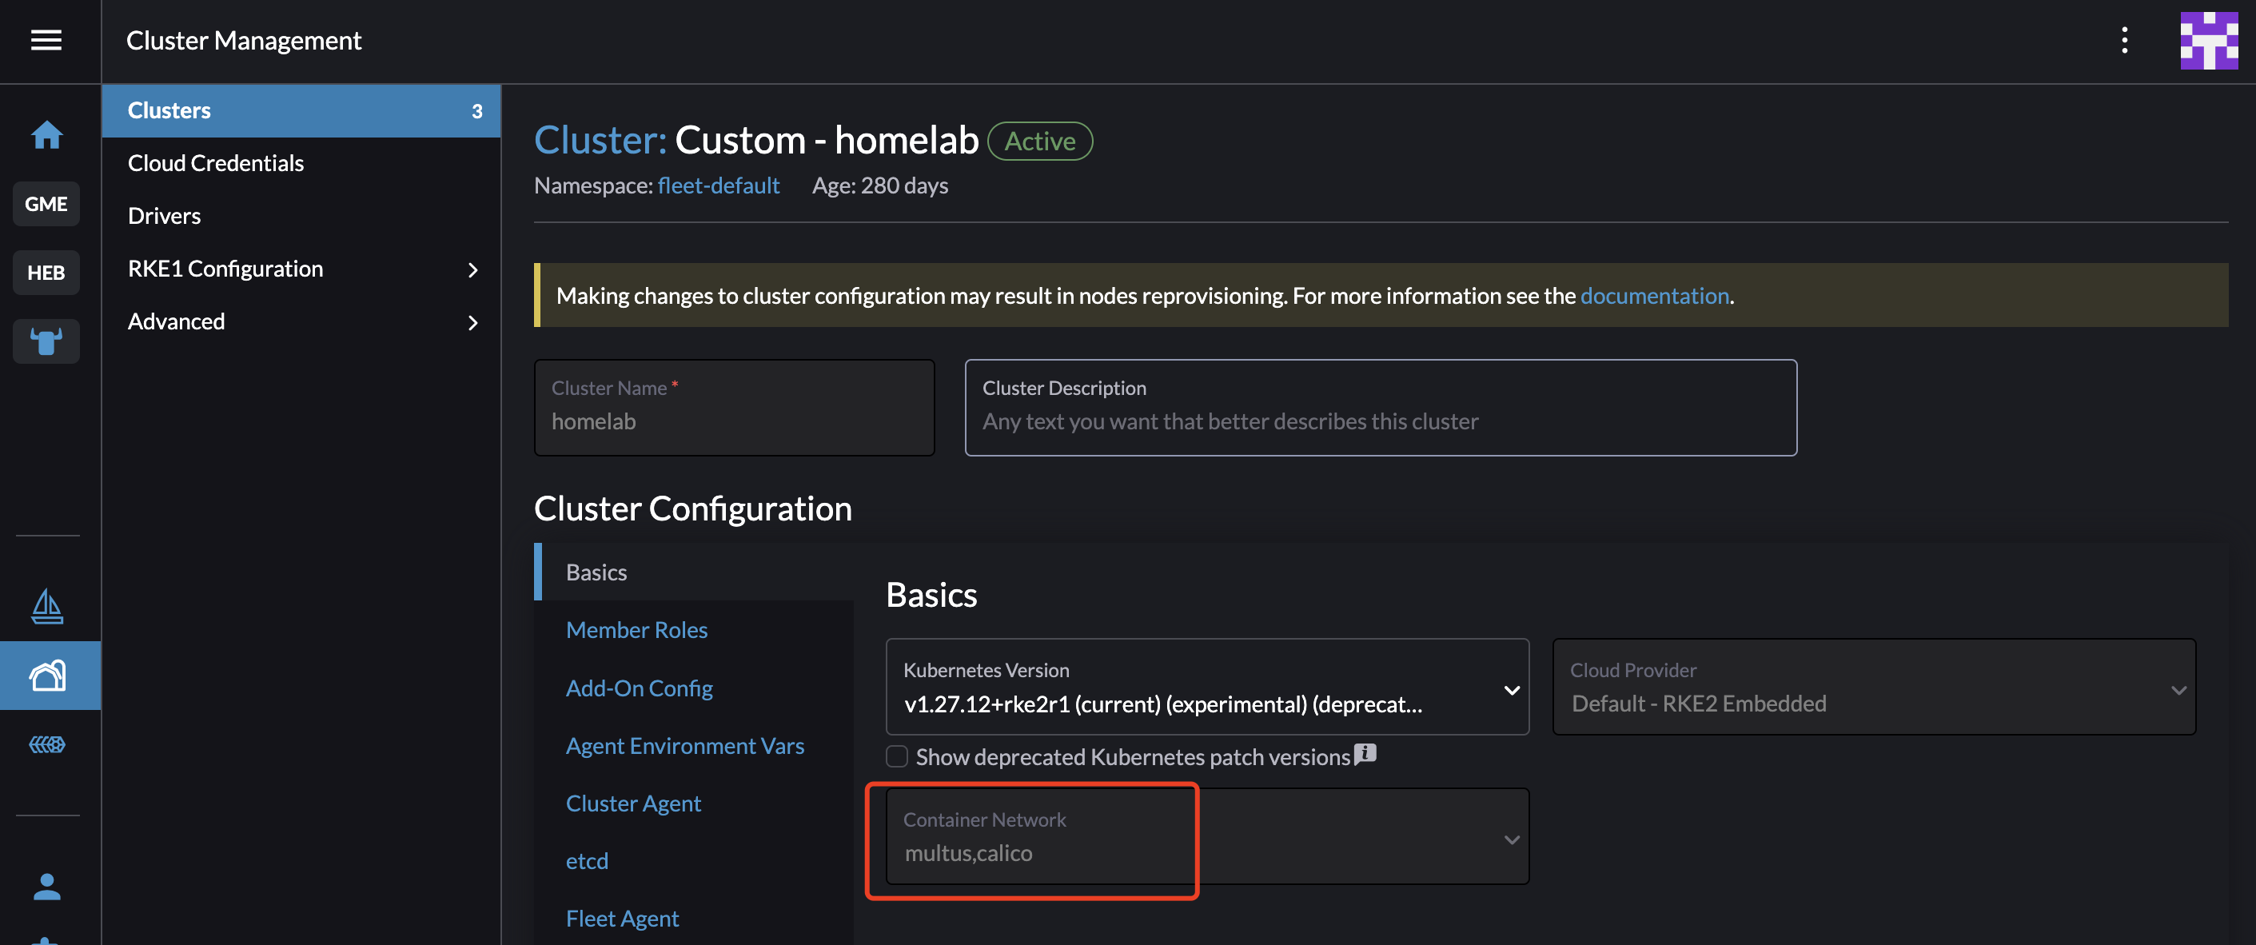Click the clusters count badge 3
This screenshot has width=2256, height=945.
[476, 111]
